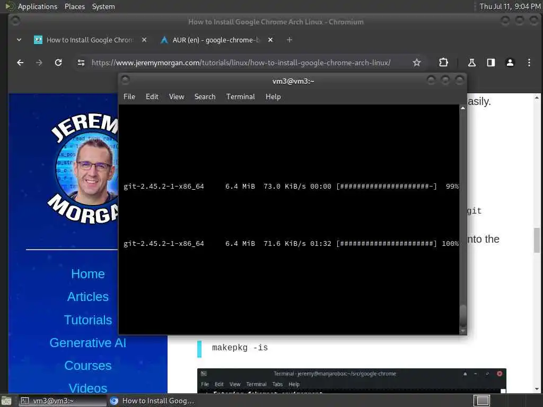Open the terminal File menu
The width and height of the screenshot is (543, 407).
click(129, 97)
